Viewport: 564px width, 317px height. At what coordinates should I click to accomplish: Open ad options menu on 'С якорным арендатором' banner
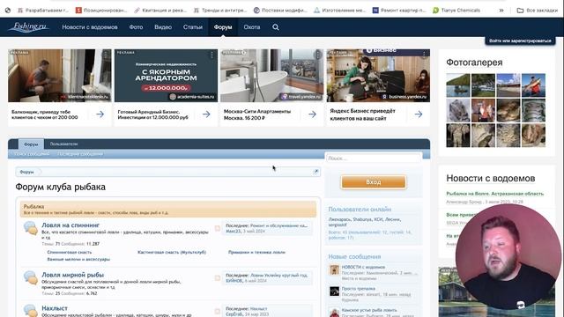(211, 55)
